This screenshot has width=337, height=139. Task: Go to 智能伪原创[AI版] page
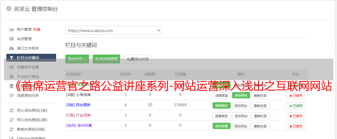click(31, 129)
